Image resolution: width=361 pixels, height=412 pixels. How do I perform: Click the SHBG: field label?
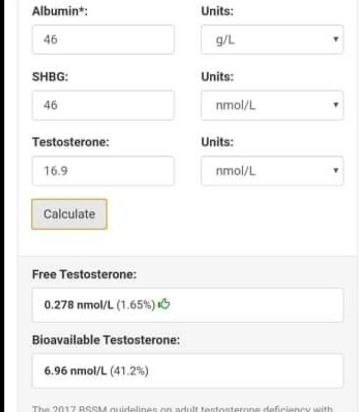[50, 77]
